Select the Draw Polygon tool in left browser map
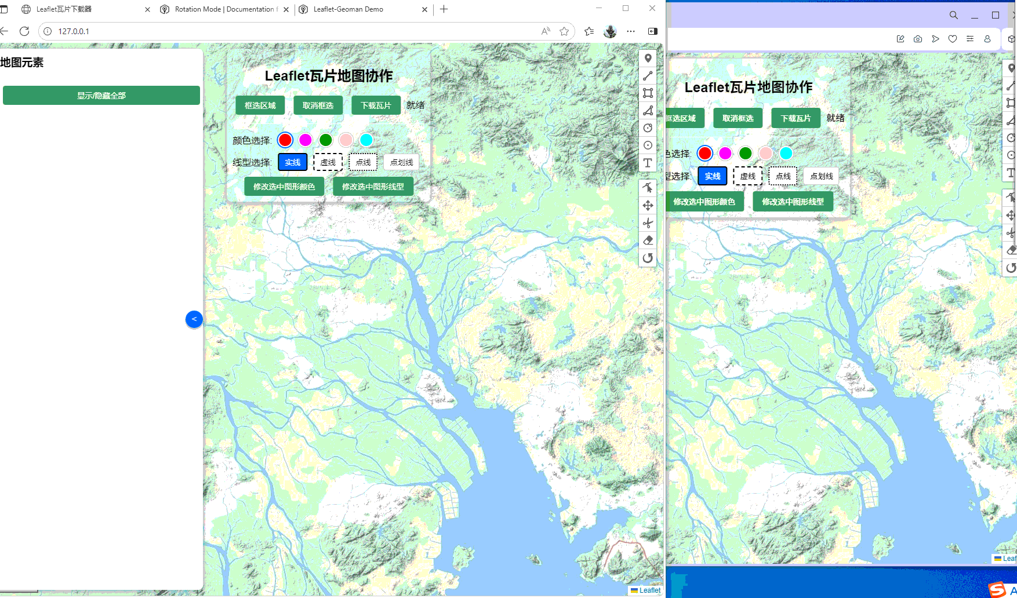The image size is (1017, 598). click(x=648, y=111)
